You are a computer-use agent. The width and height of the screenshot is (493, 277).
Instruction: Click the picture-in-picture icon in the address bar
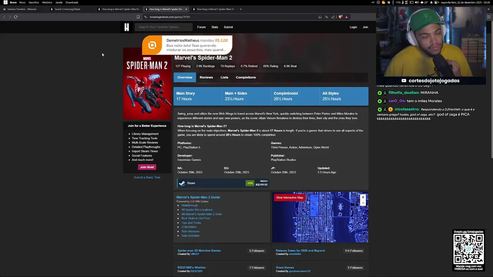(320, 17)
